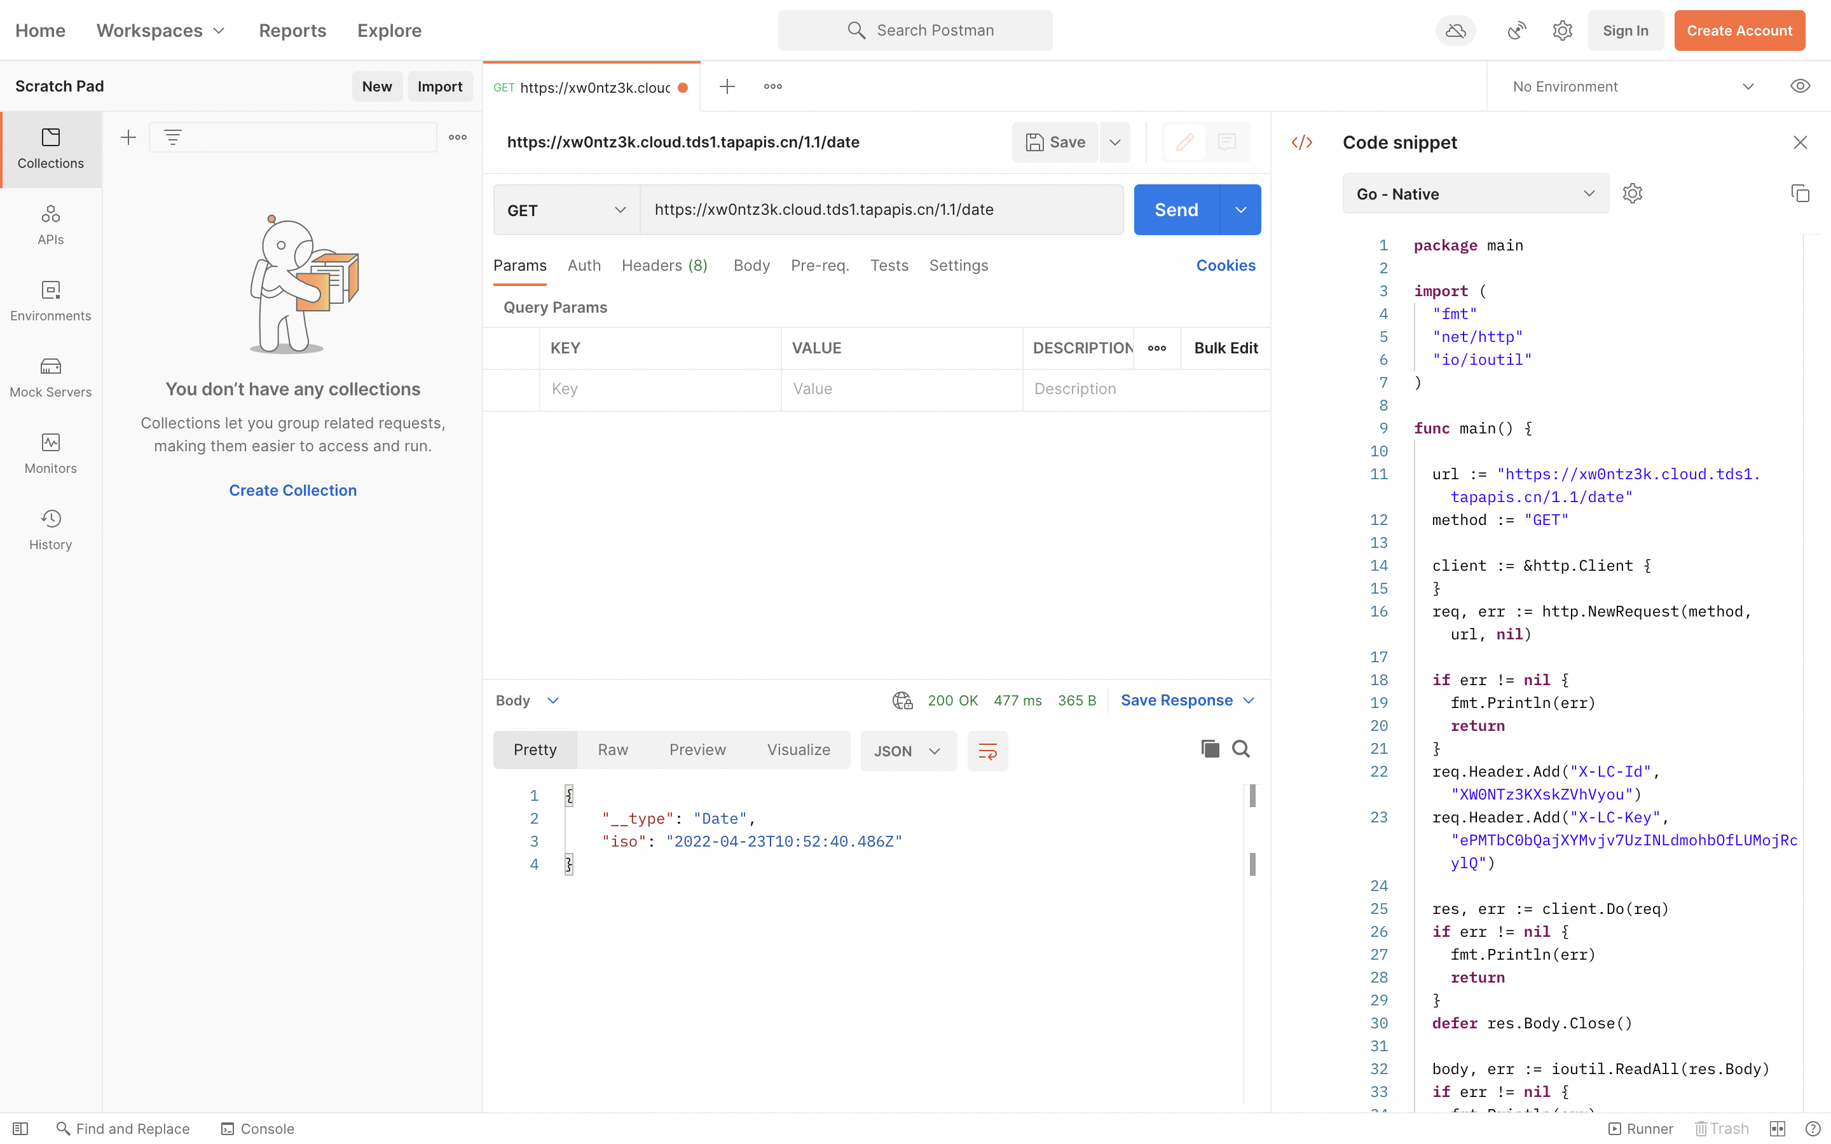Open the code snippet settings gear
The height and width of the screenshot is (1144, 1831).
(1632, 193)
